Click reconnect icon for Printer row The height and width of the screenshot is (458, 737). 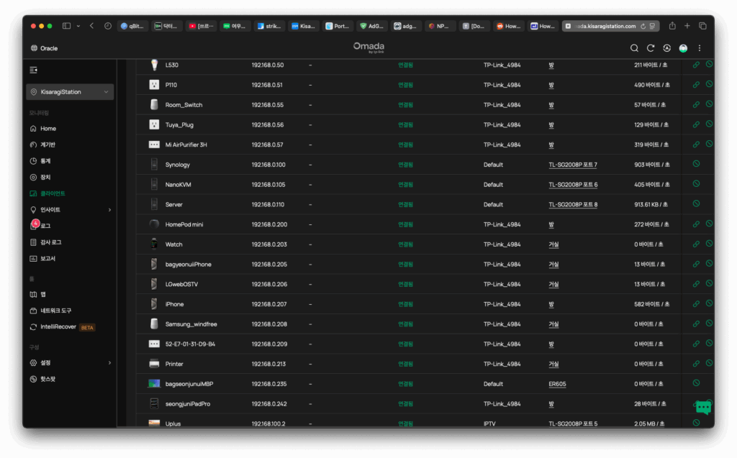tap(696, 364)
